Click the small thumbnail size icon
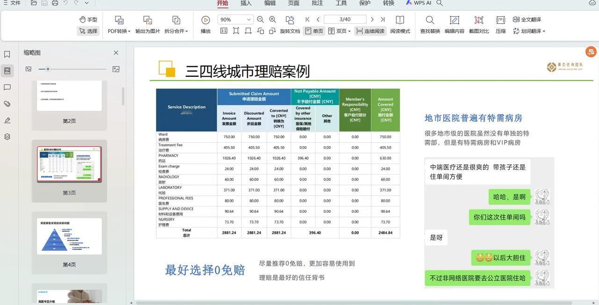Viewport: 599px width, 305px height. point(29,69)
